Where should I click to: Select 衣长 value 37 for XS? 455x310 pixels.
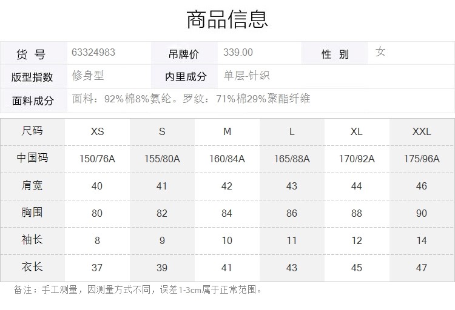pos(97,268)
